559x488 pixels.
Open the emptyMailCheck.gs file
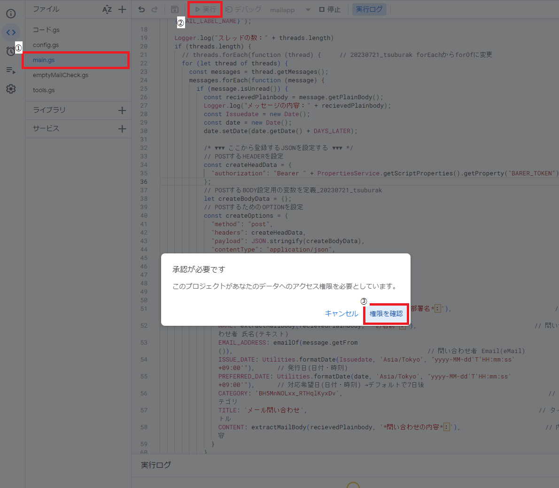(x=61, y=75)
